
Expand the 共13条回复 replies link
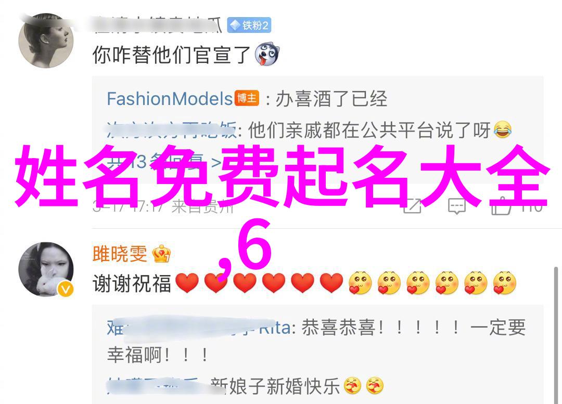click(164, 163)
